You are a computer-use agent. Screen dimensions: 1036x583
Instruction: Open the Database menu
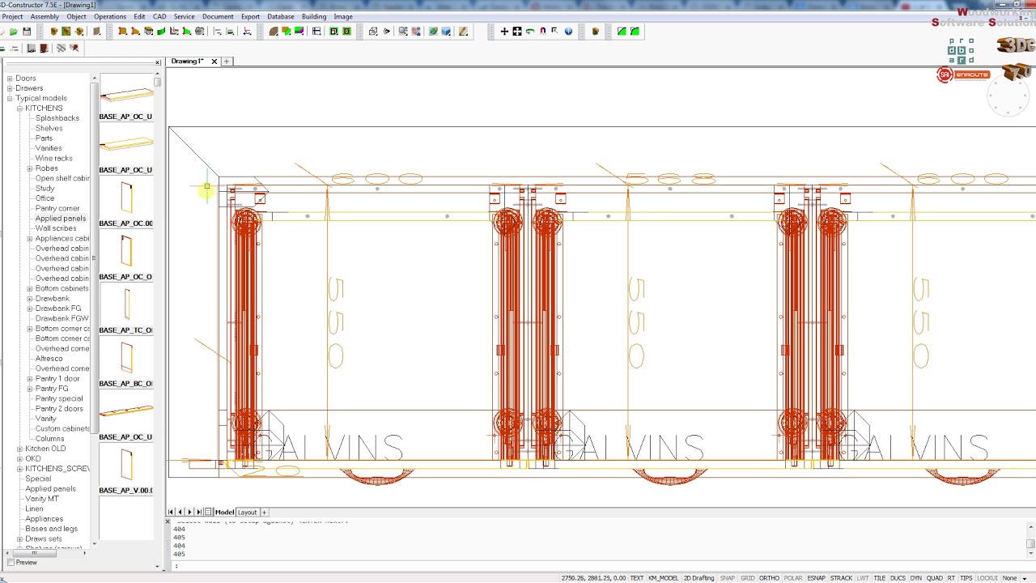281,16
